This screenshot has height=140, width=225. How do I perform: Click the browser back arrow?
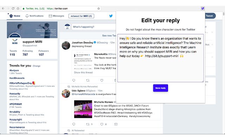[x=3, y=8]
